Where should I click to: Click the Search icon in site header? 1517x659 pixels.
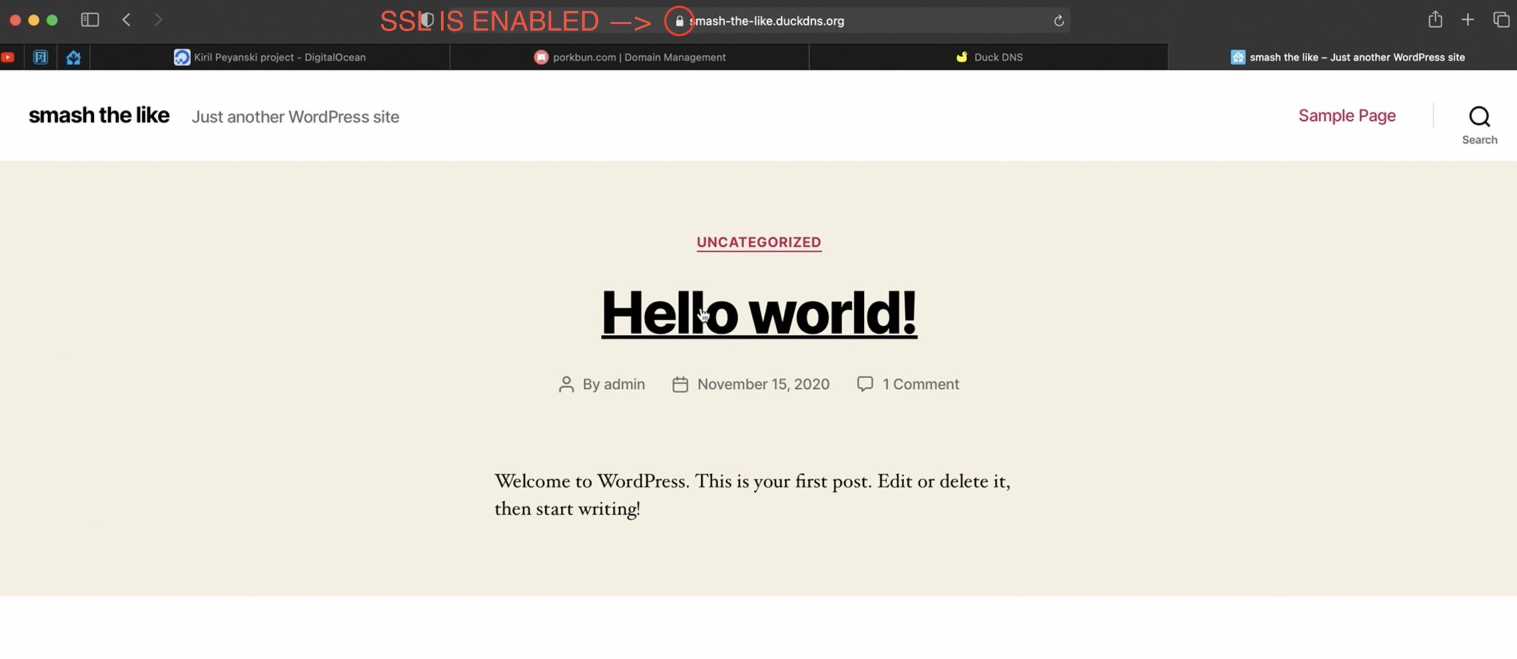click(1478, 115)
